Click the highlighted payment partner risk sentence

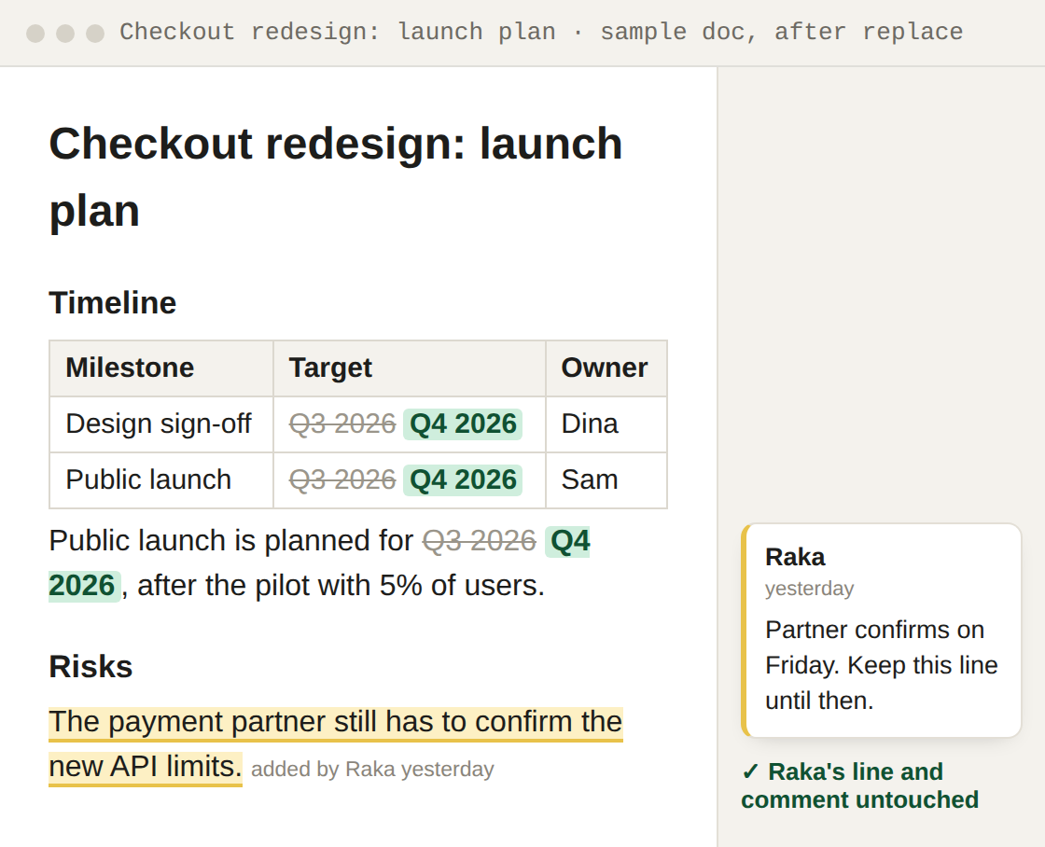(336, 743)
